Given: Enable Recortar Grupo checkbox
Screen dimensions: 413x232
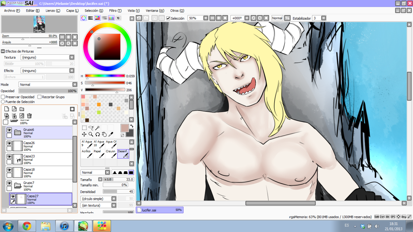Looking at the screenshot, I should pos(39,97).
